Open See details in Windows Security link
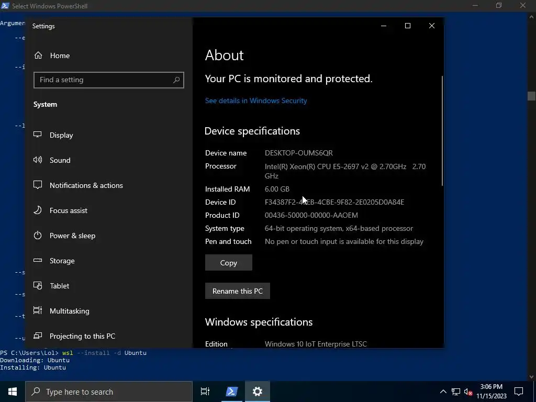536x402 pixels. pos(256,100)
